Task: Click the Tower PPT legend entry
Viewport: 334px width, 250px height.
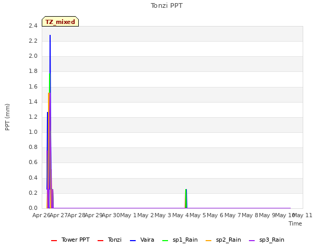Action: pyautogui.click(x=70, y=240)
